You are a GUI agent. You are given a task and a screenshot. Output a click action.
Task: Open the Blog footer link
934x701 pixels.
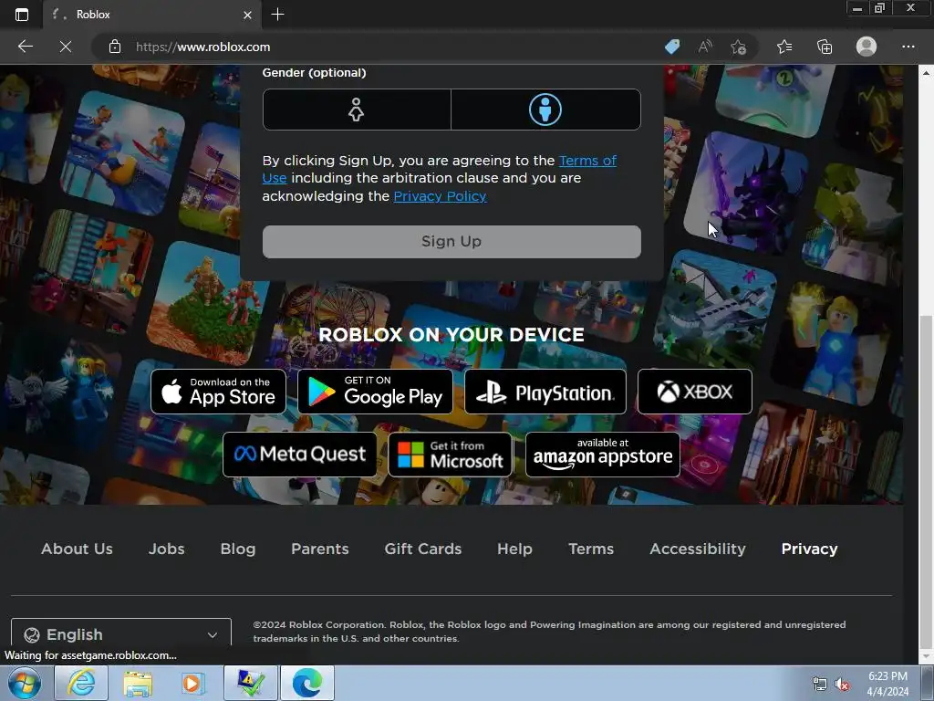click(x=238, y=549)
